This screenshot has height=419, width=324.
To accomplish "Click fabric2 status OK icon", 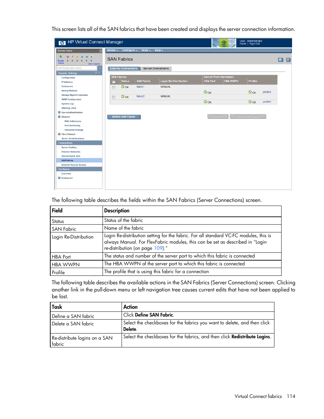I will click(123, 96).
